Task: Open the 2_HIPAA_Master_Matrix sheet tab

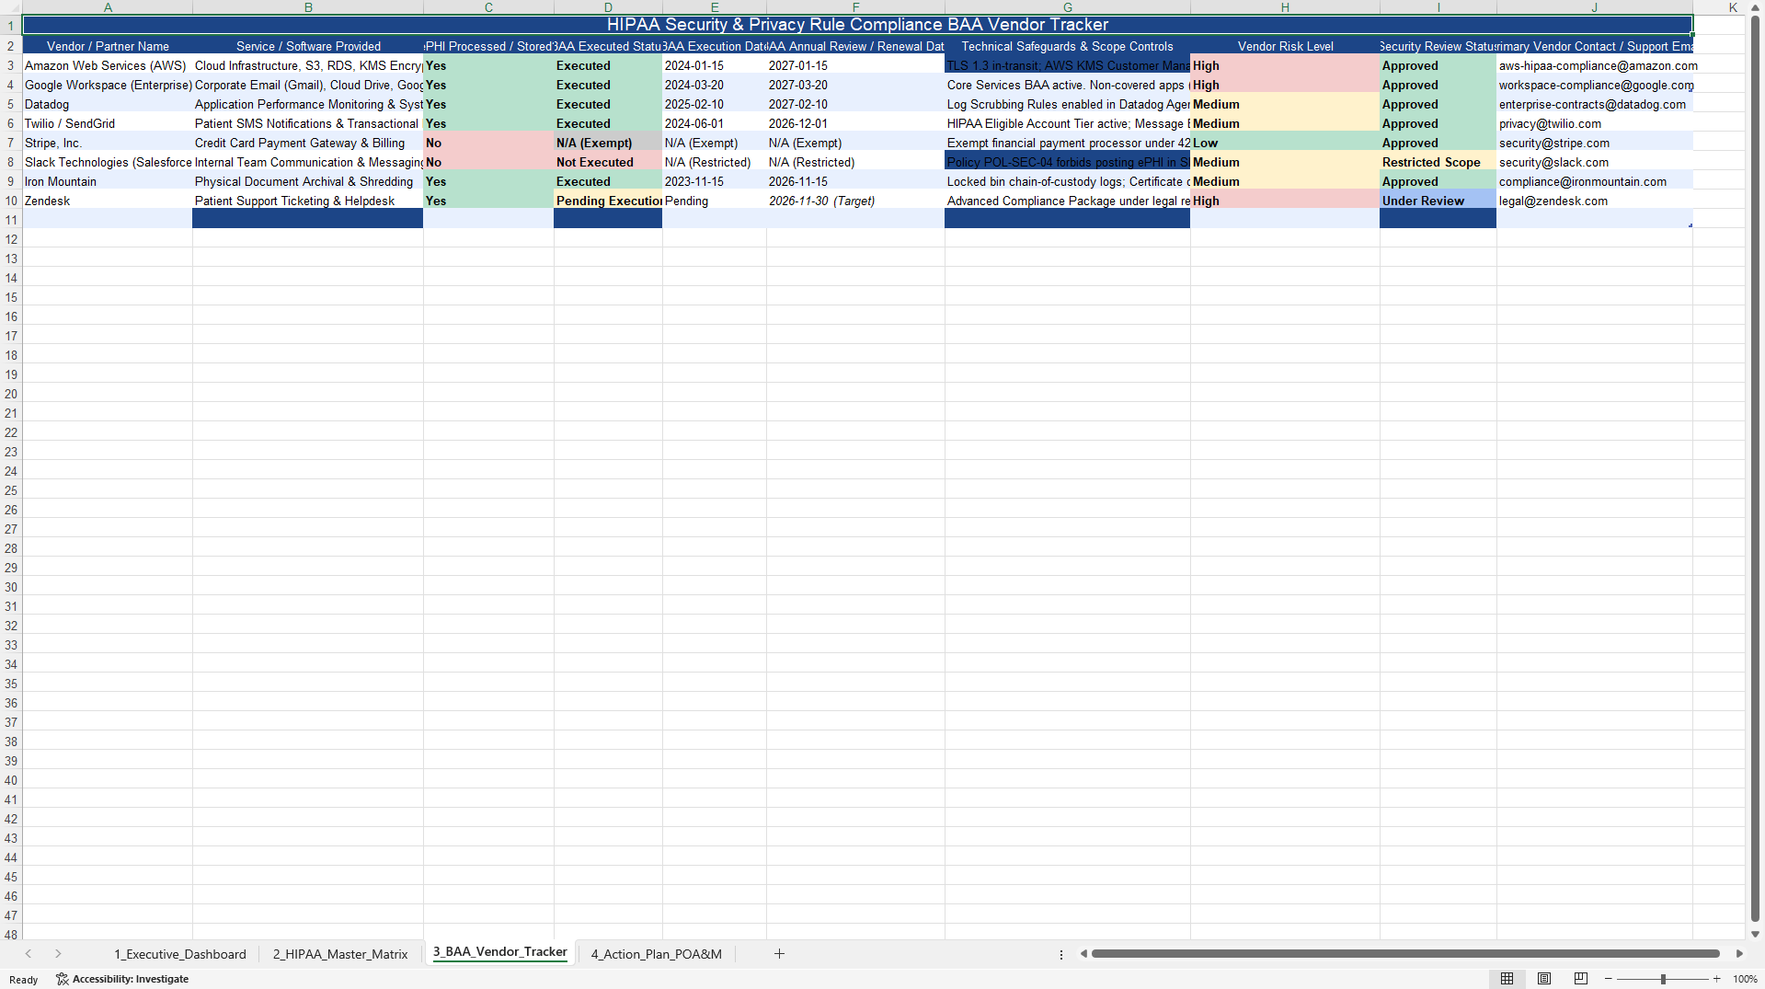Action: [x=339, y=954]
